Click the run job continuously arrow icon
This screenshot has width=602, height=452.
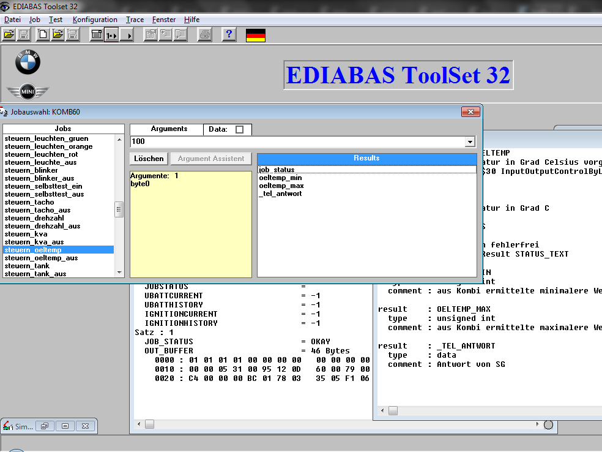[x=126, y=35]
